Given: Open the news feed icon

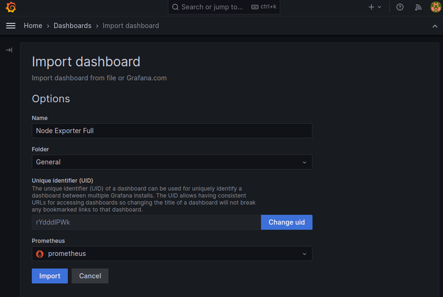Looking at the screenshot, I should pyautogui.click(x=418, y=7).
